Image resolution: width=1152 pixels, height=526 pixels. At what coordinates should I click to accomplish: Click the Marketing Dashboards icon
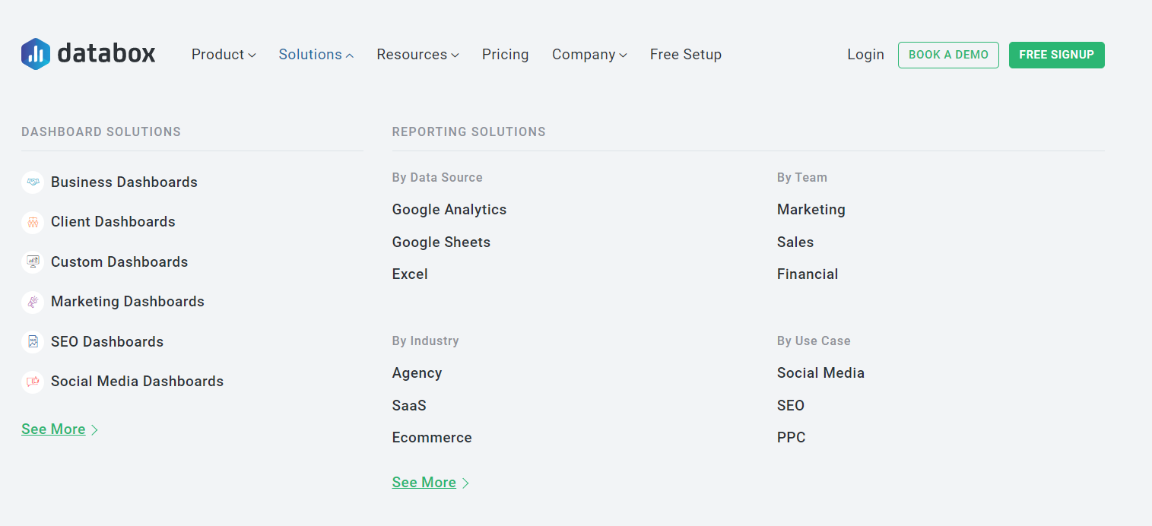(x=31, y=302)
